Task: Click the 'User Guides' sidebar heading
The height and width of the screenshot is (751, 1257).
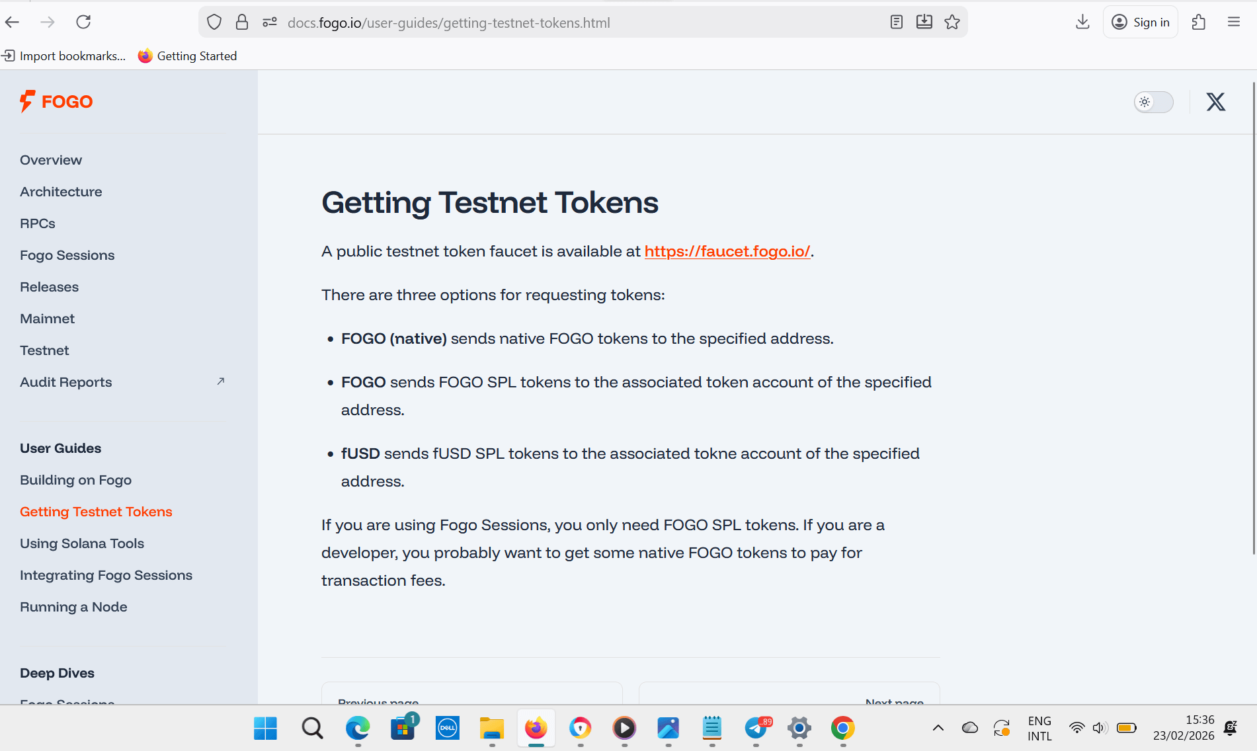Action: (x=61, y=448)
